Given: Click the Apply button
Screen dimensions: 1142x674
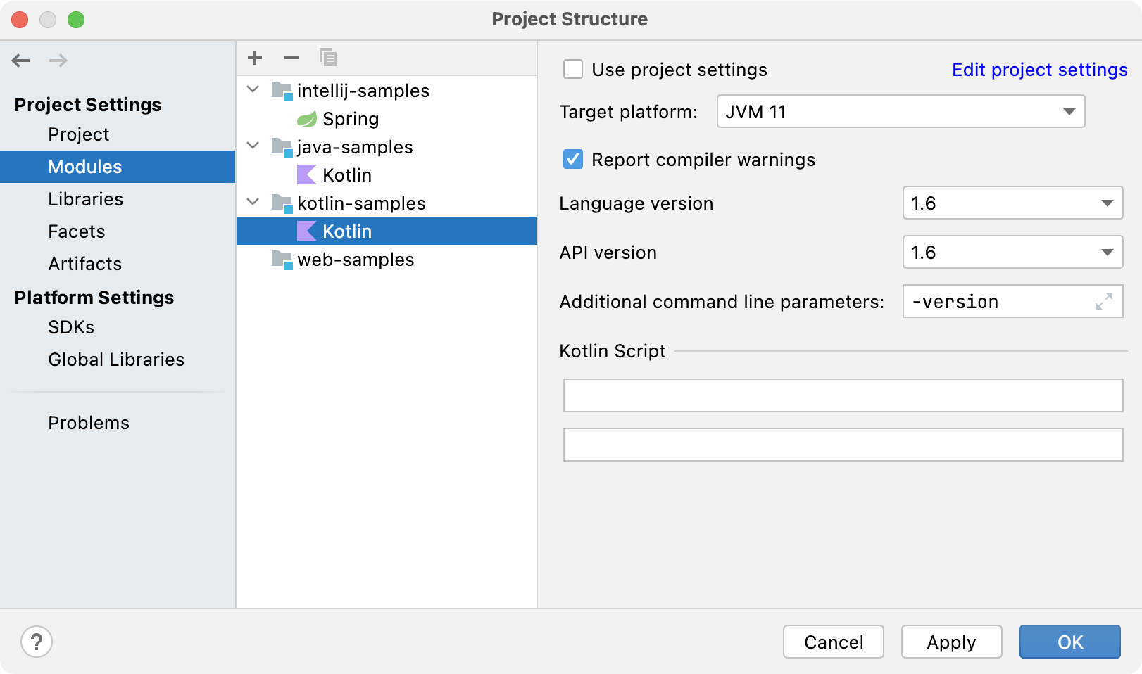Looking at the screenshot, I should [x=951, y=642].
